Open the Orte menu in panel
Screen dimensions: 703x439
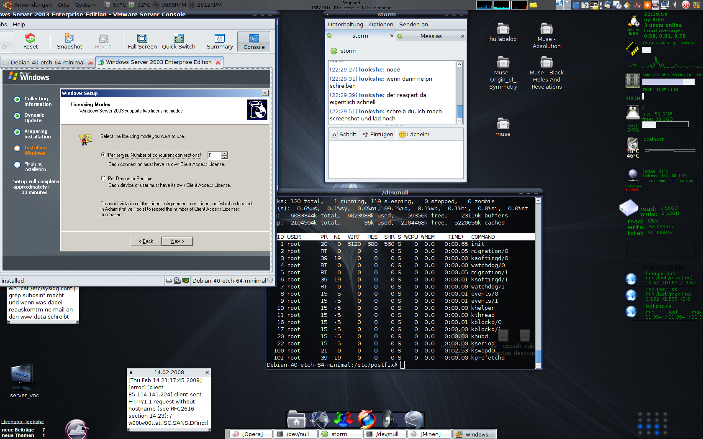[x=64, y=5]
